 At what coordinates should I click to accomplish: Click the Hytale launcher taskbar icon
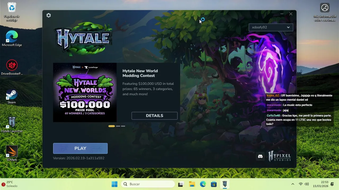[225, 184]
